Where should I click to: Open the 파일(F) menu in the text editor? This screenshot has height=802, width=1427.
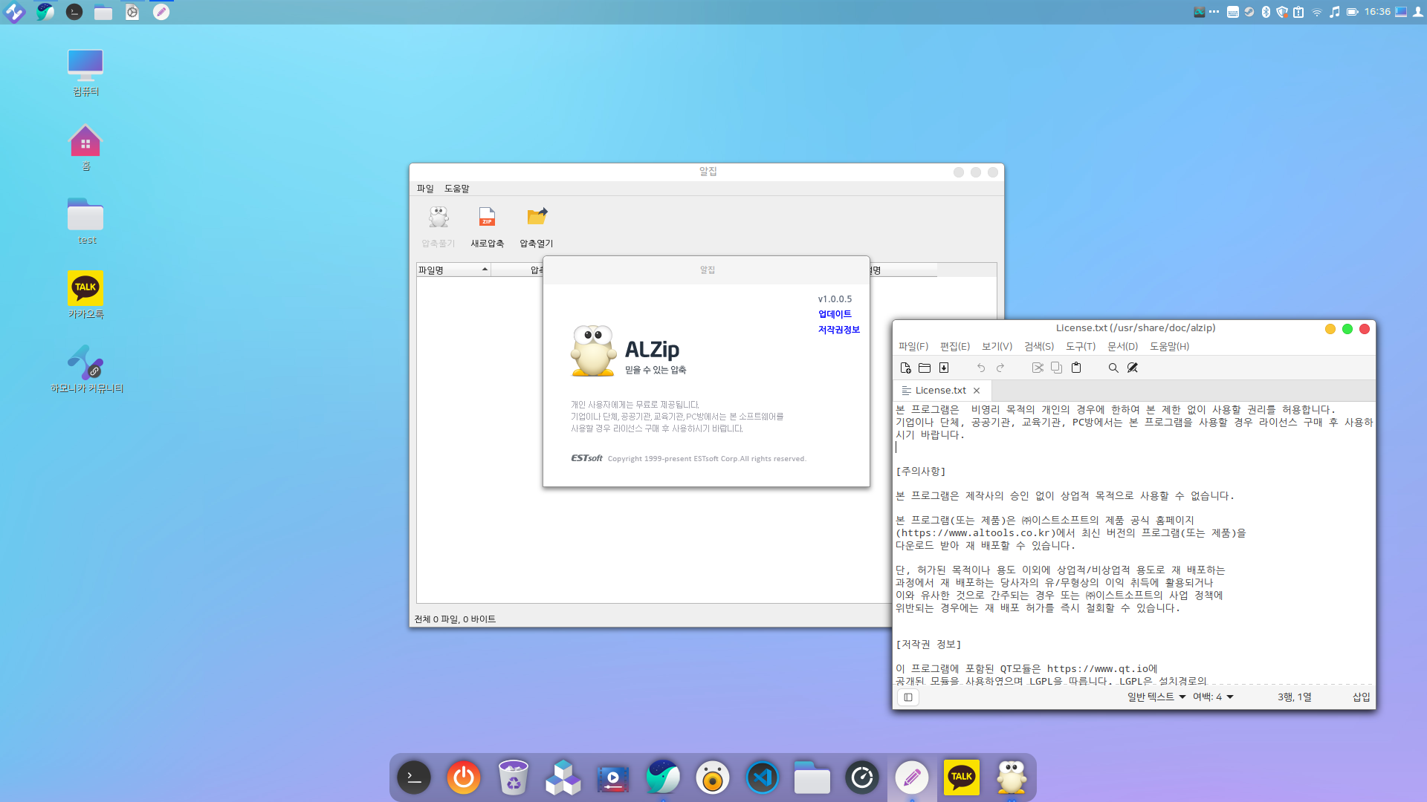coord(913,347)
